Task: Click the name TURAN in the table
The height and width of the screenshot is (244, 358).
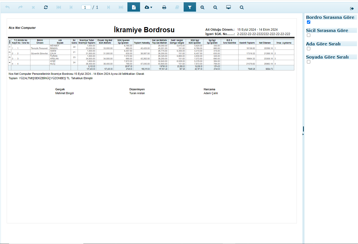Action: 54,56
